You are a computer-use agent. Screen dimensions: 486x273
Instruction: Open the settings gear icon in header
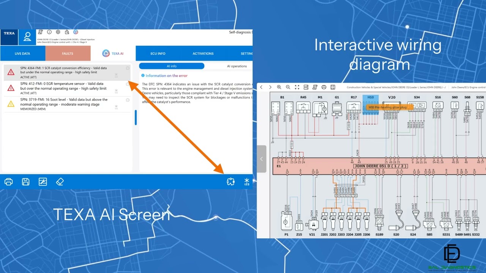click(58, 32)
